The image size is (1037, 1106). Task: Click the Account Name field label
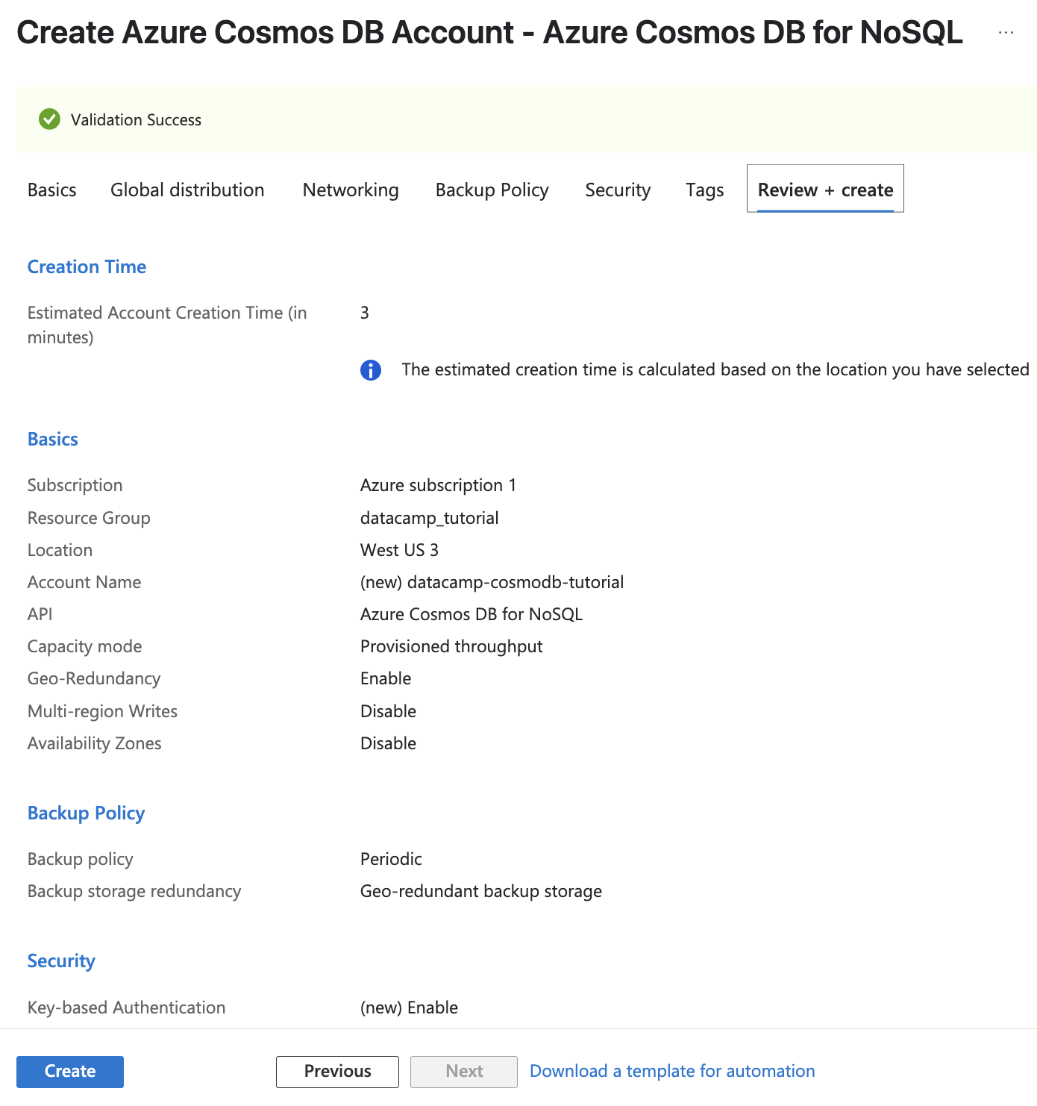coord(84,583)
